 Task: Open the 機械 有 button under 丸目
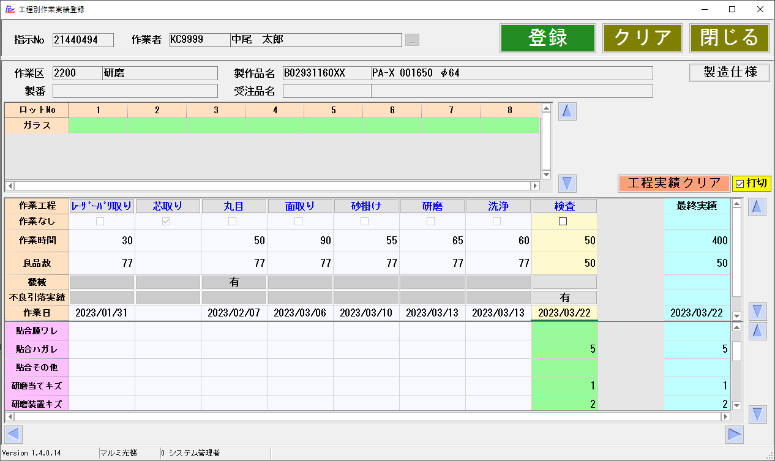[234, 282]
